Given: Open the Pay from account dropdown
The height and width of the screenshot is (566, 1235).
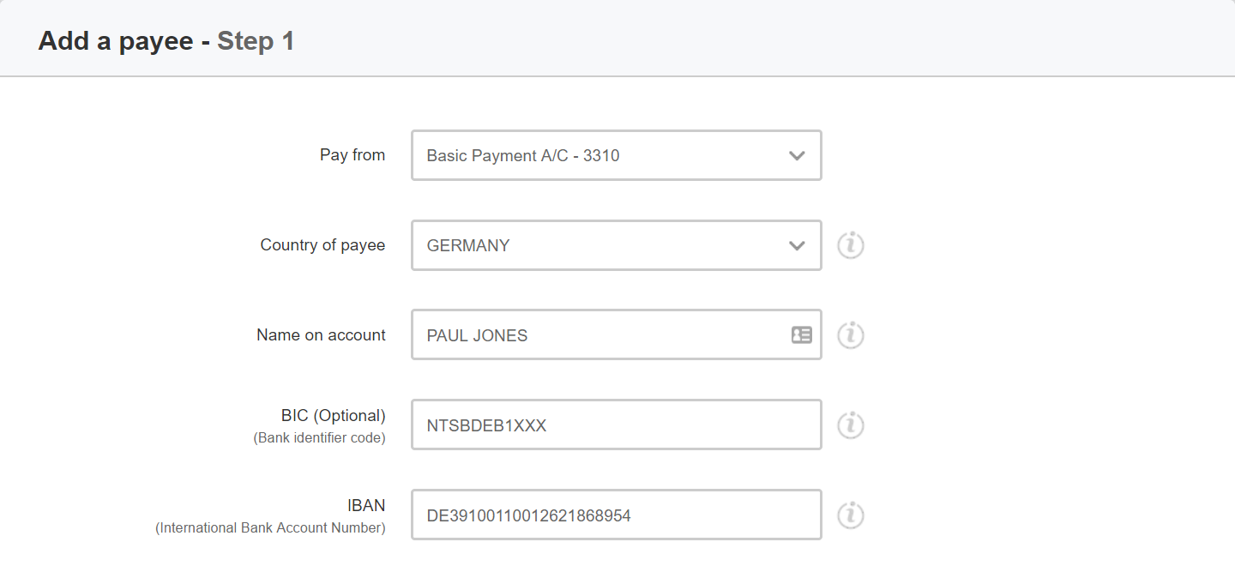Looking at the screenshot, I should [617, 155].
